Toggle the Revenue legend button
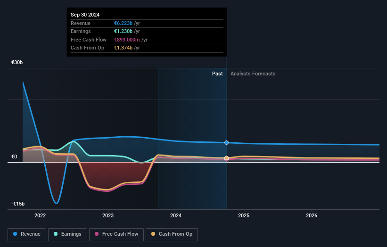 click(x=27, y=234)
